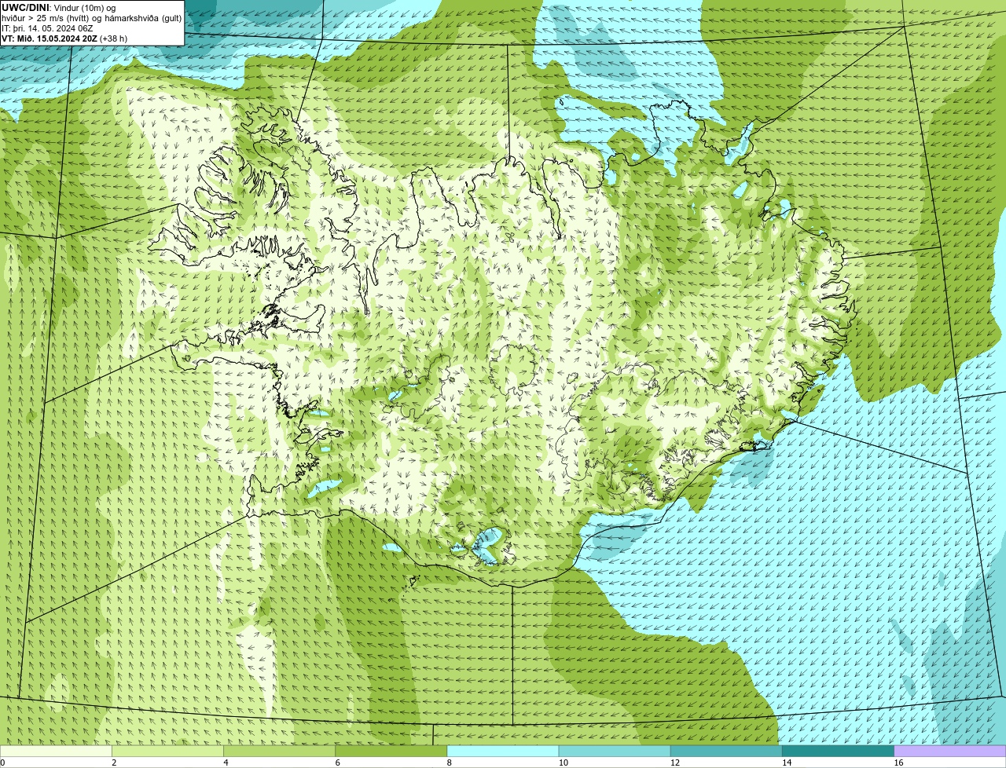The width and height of the screenshot is (1006, 768).
Task: Click the legend label "8"
Action: pos(449,763)
